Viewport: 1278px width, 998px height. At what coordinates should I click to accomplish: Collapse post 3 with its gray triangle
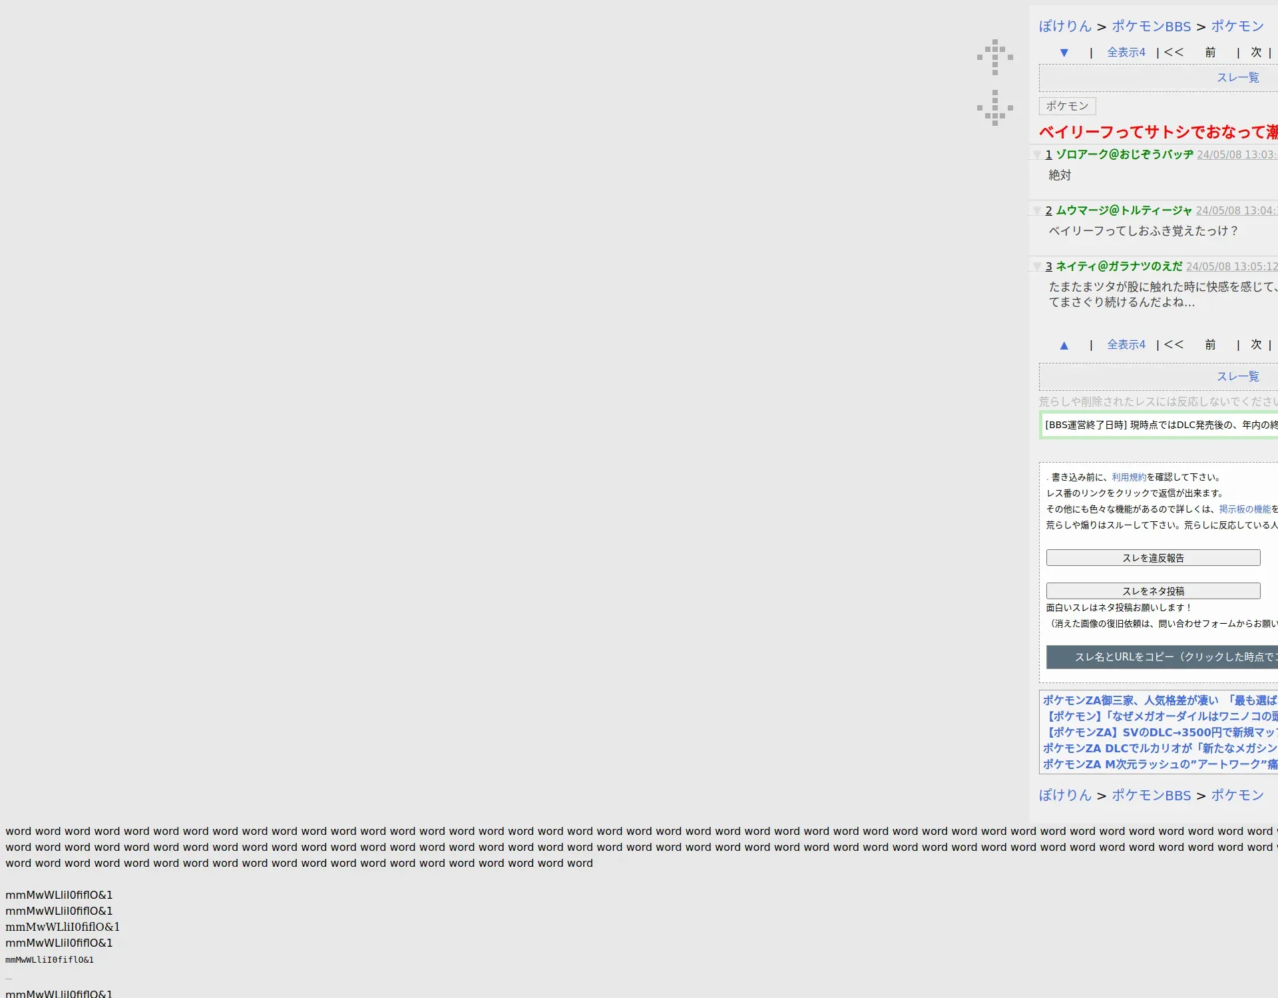pos(1036,266)
